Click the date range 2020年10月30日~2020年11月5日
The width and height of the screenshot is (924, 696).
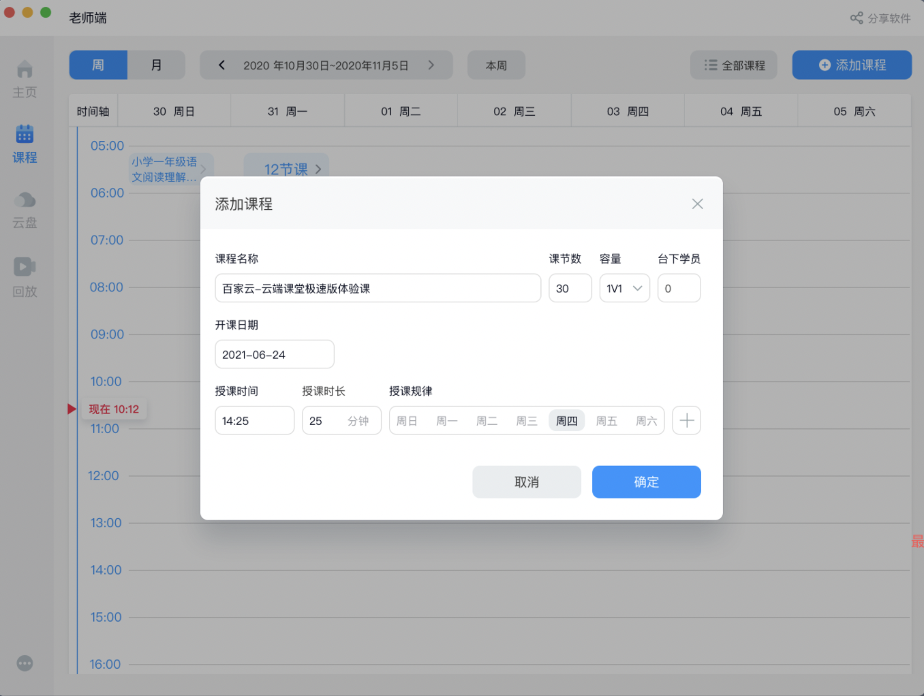pos(326,65)
